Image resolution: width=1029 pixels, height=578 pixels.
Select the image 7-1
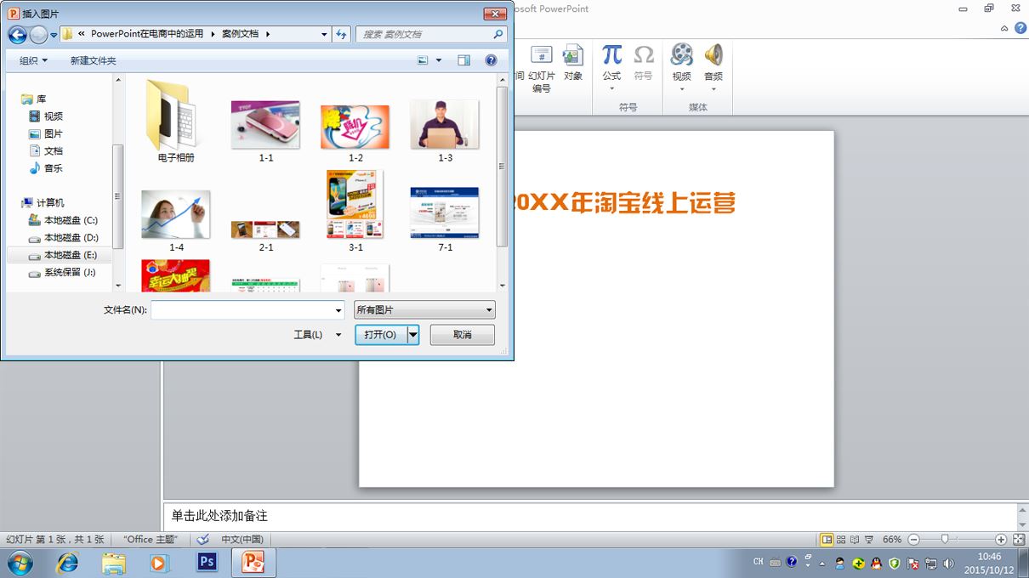445,219
